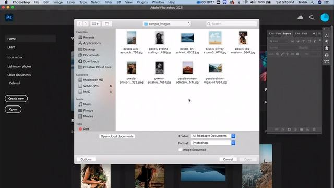This screenshot has height=188, width=334.
Task: Open the icon view options dropdown
Action: tap(95, 24)
